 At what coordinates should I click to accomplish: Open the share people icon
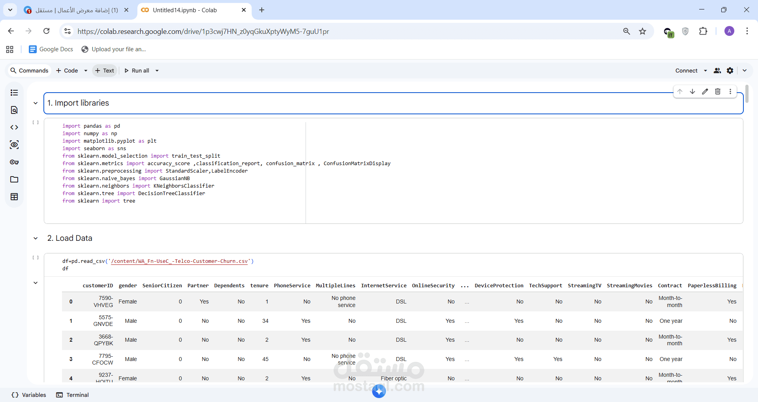pyautogui.click(x=717, y=71)
